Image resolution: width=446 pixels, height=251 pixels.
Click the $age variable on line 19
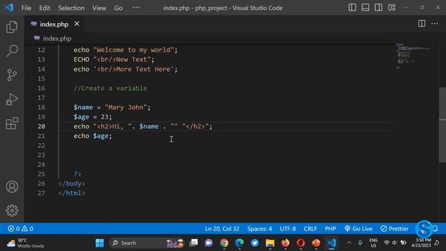click(x=81, y=117)
